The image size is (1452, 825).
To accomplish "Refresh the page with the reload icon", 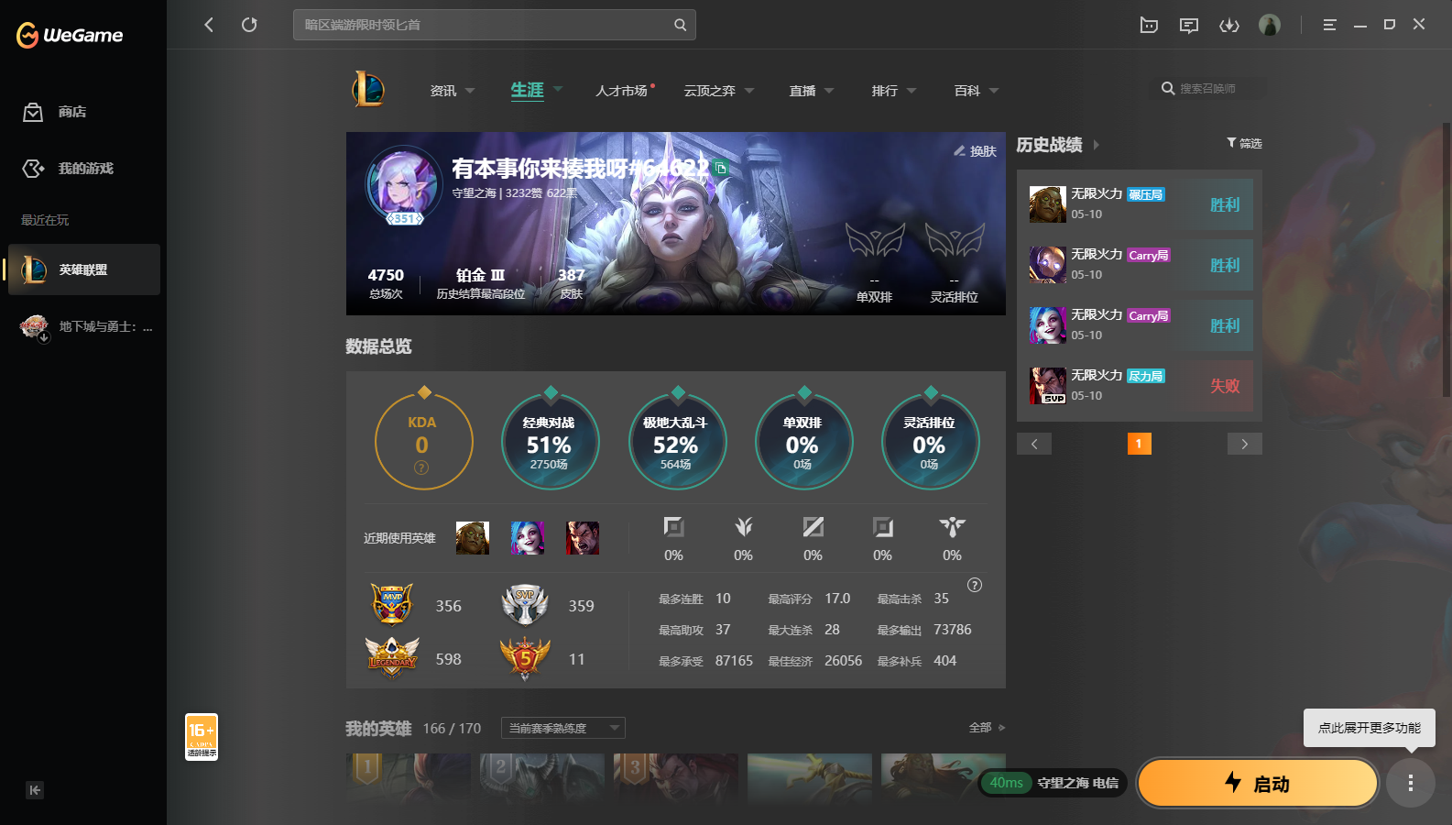I will pos(249,25).
